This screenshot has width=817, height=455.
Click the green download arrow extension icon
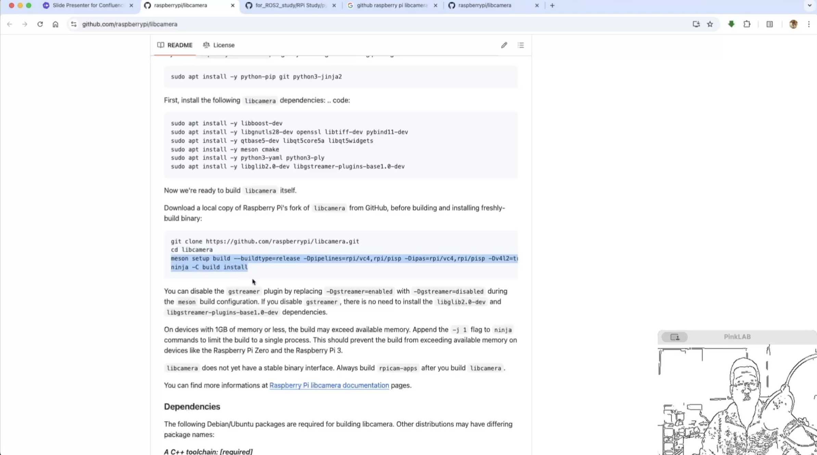tap(731, 24)
